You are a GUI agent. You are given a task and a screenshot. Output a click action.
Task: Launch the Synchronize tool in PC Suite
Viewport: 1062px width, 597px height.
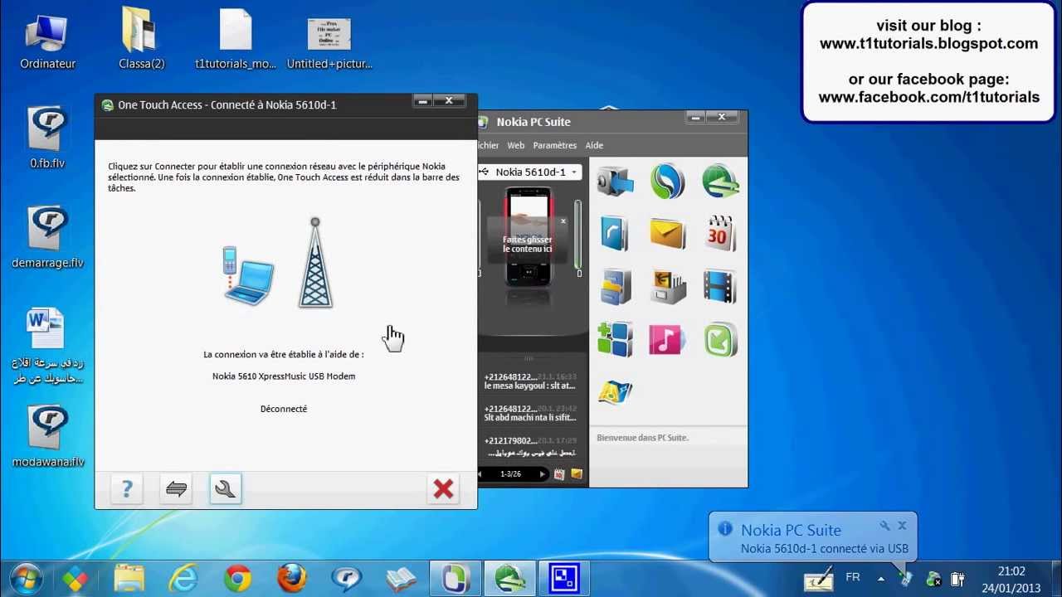pyautogui.click(x=667, y=181)
